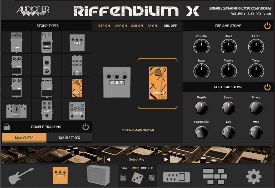
Task: Enable Double Tracking with its power button
Action: (86, 127)
